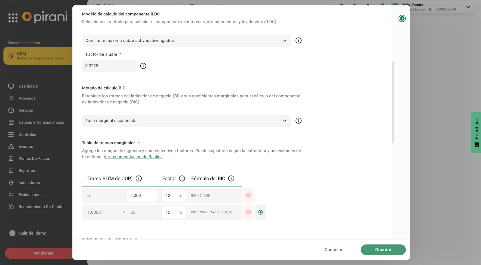Add a new tramo with green plus

tap(260, 212)
